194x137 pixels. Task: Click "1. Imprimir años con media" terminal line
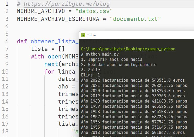(111, 59)
